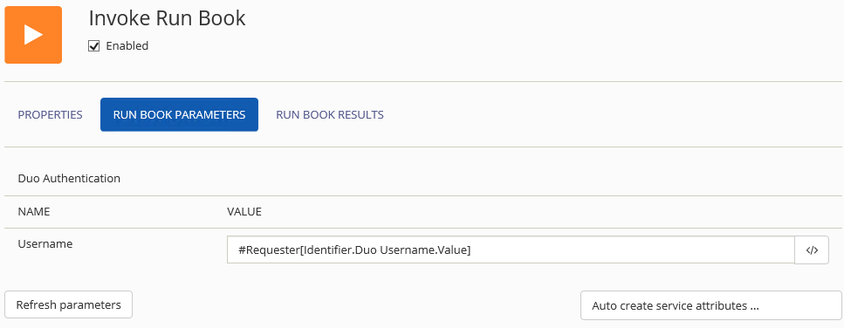Click the orange Invoke Run Book play icon
Viewport: 844px width, 328px height.
tap(33, 35)
